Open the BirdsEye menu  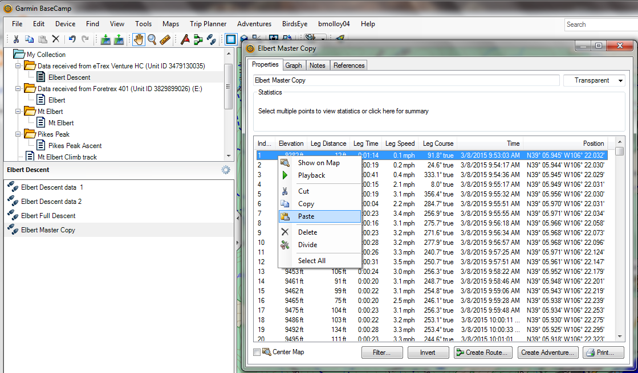click(295, 24)
